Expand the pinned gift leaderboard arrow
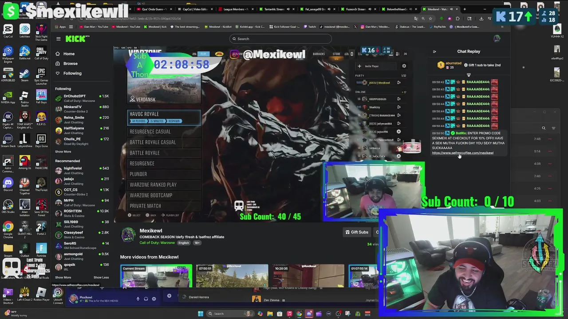 [x=469, y=75]
